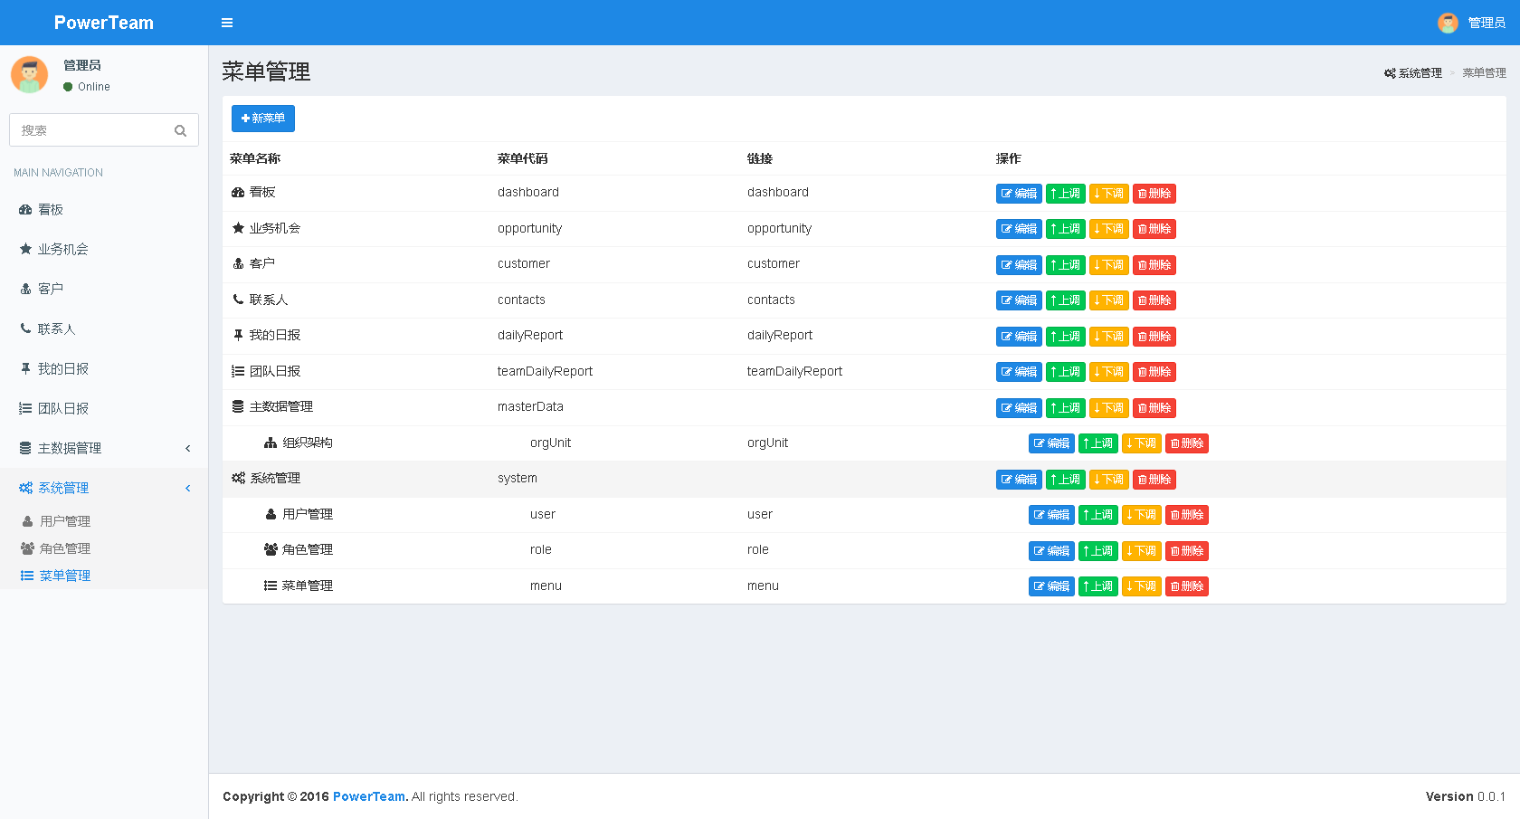
Task: Click 删除 on the menu row
Action: (x=1186, y=586)
